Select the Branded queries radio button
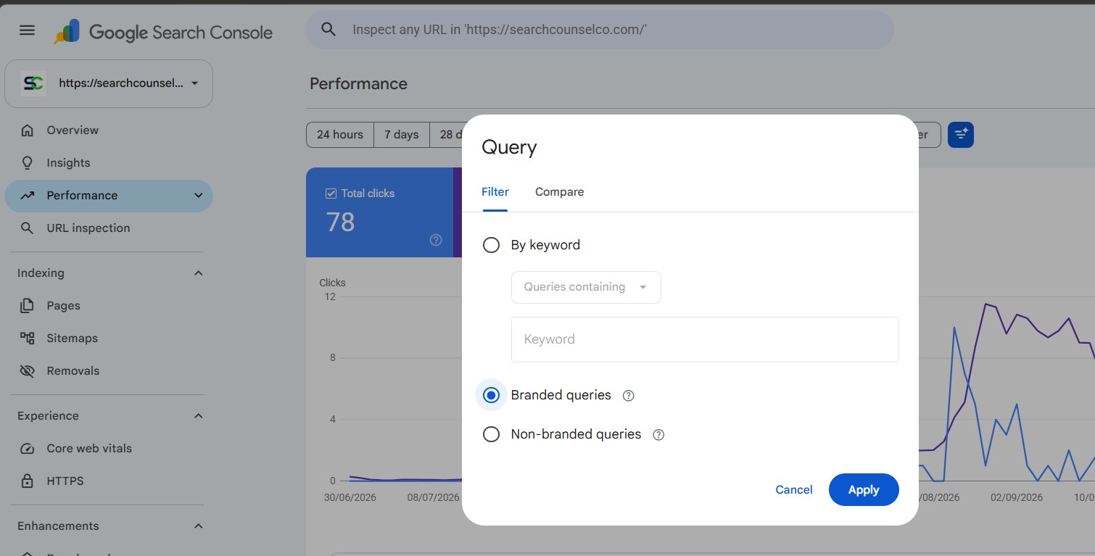 click(491, 395)
